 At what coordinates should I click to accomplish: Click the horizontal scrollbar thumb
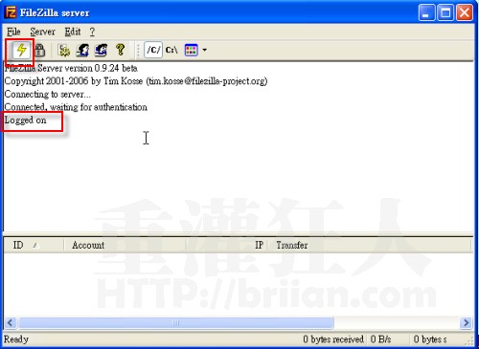pos(176,323)
